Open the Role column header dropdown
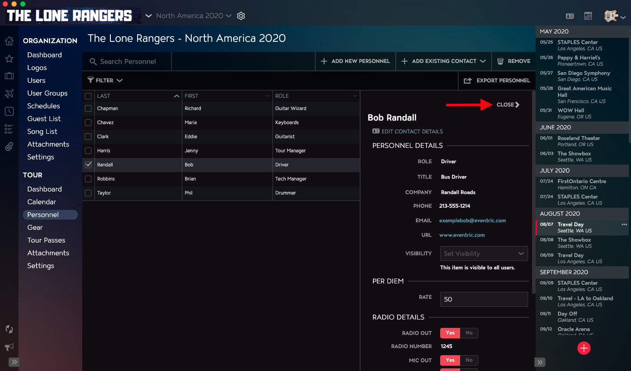This screenshot has height=371, width=631. tap(354, 96)
